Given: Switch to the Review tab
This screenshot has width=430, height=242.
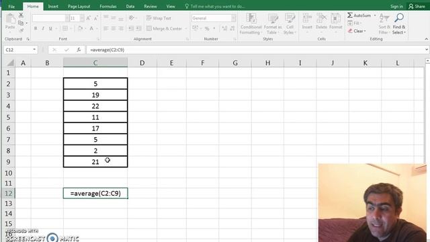Looking at the screenshot, I should click(150, 6).
